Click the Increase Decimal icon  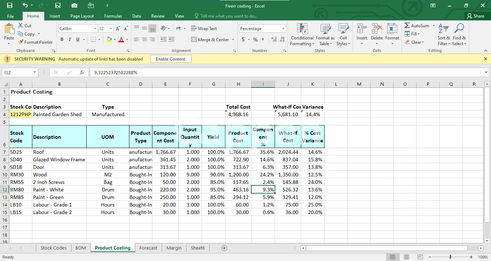pos(274,39)
